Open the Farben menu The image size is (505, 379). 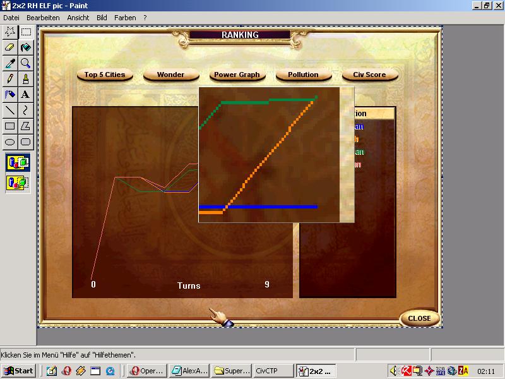coord(125,18)
